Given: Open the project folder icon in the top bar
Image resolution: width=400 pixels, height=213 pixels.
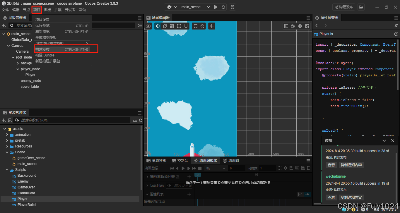Looking at the screenshot, I should point(361,7).
